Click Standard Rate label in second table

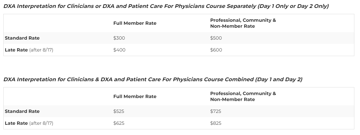(x=22, y=111)
